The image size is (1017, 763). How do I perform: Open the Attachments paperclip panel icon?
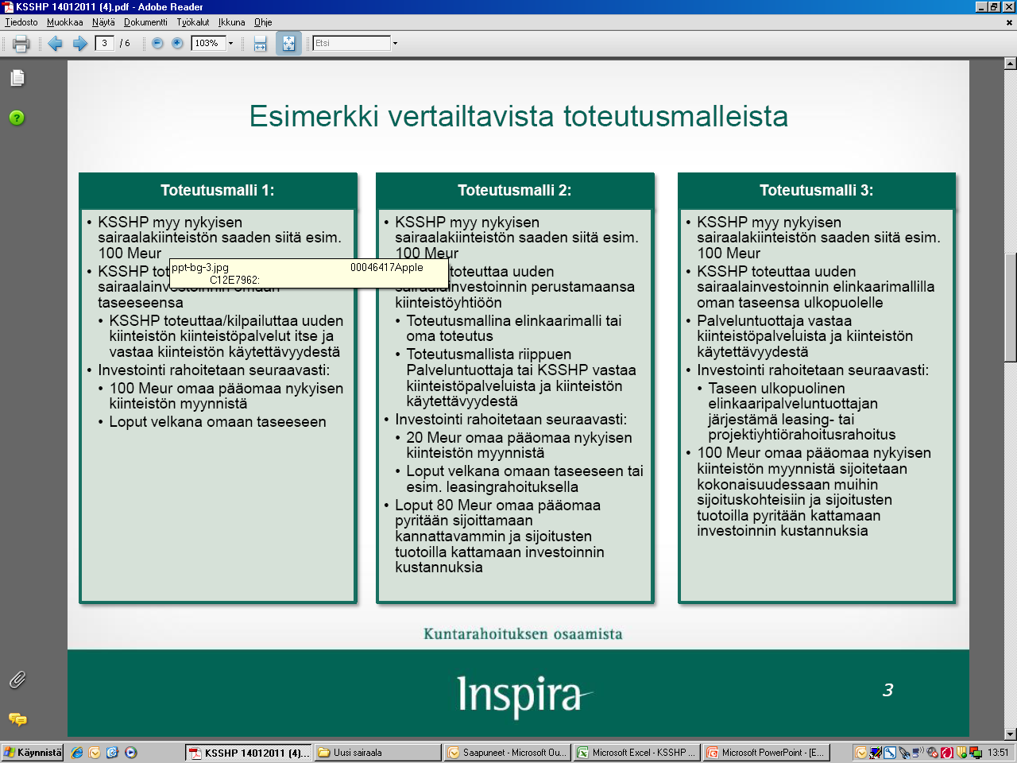pos(17,680)
